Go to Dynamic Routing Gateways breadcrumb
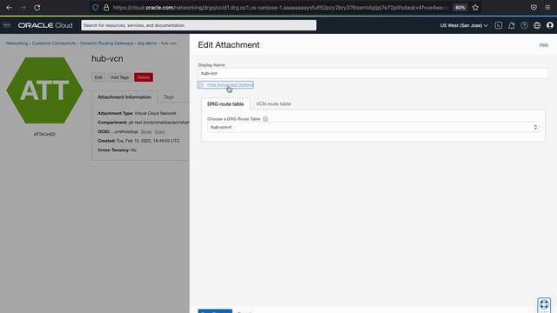557x313 pixels. point(106,43)
